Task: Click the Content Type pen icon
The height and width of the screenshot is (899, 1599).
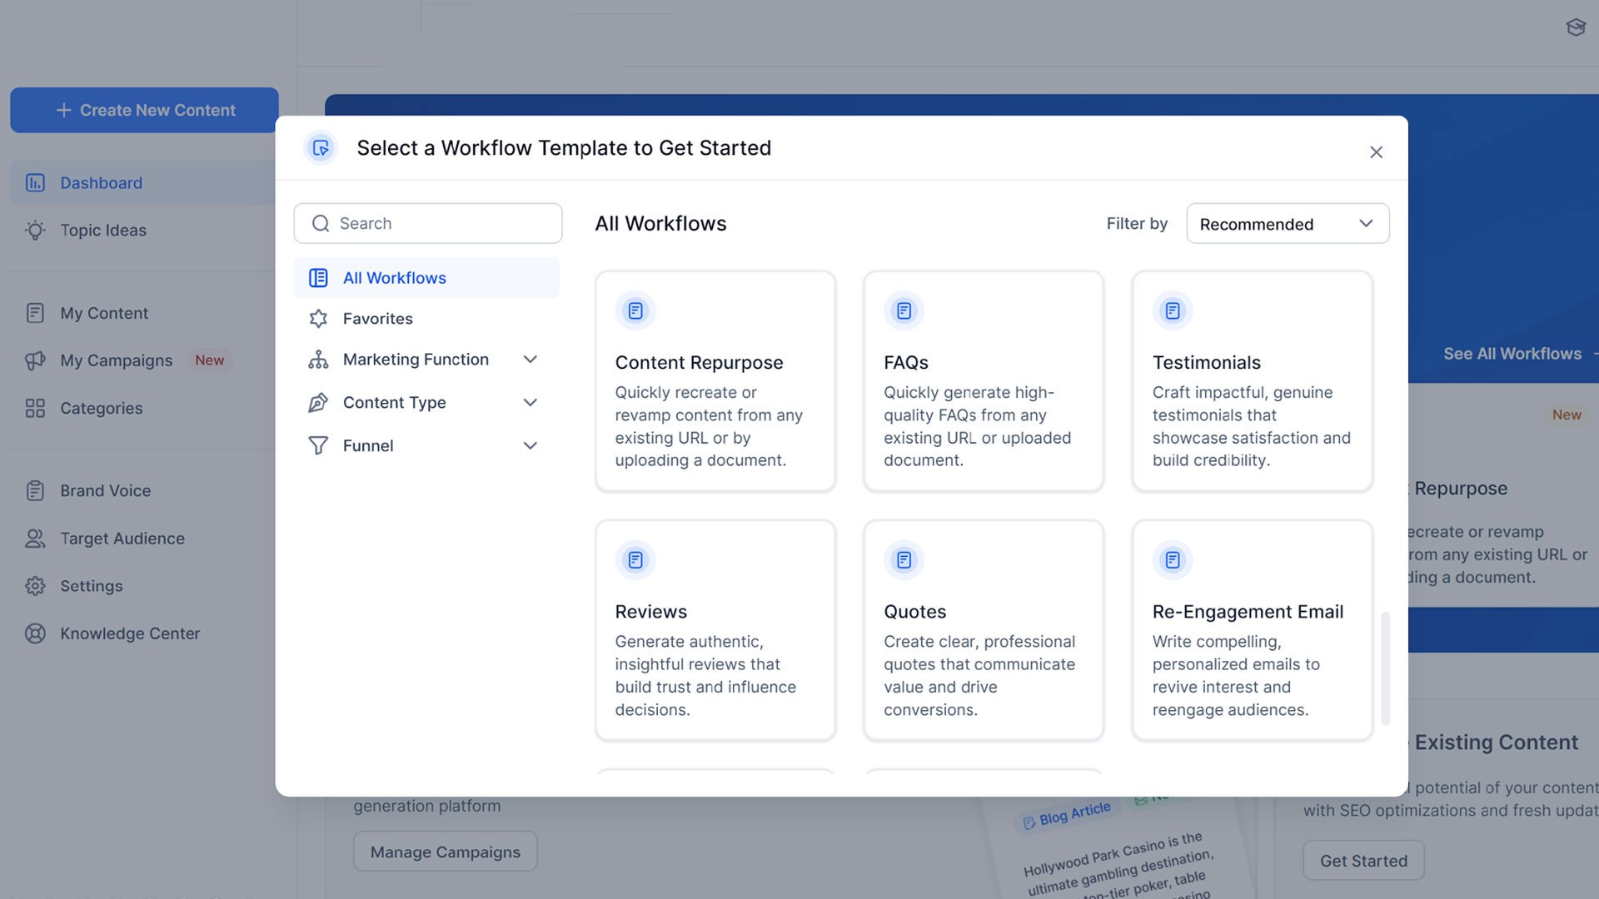Action: coord(318,402)
